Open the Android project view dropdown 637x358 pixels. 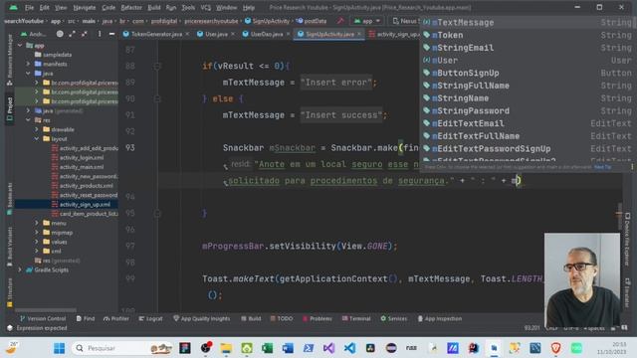[x=33, y=34]
